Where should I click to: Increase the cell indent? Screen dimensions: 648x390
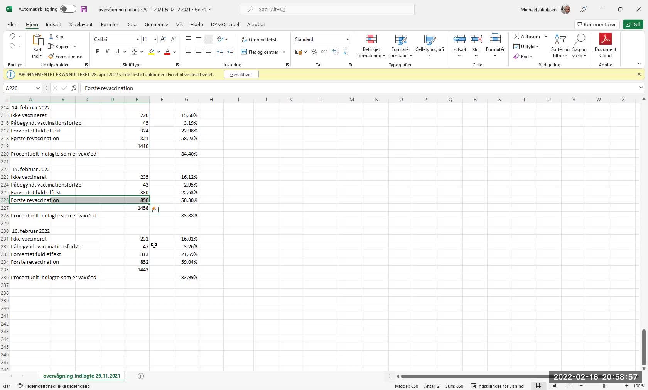[230, 52]
